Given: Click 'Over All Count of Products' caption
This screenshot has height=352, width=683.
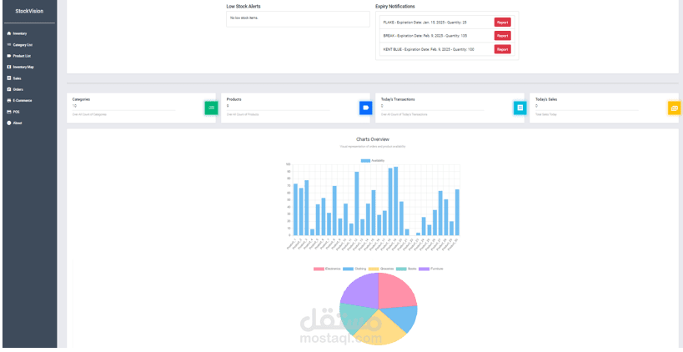Looking at the screenshot, I should [243, 114].
